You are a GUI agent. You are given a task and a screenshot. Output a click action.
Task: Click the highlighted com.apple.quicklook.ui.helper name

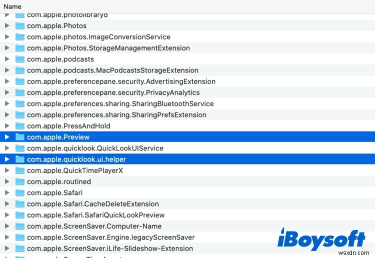pyautogui.click(x=76, y=159)
